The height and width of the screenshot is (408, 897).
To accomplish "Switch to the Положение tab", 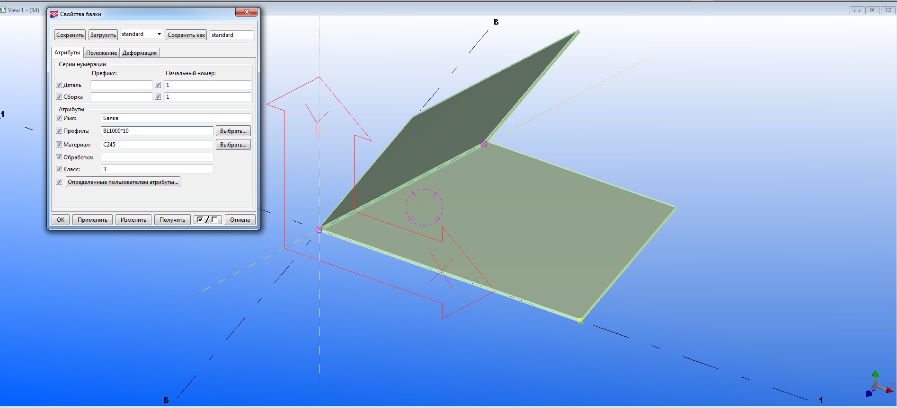I will click(x=101, y=53).
